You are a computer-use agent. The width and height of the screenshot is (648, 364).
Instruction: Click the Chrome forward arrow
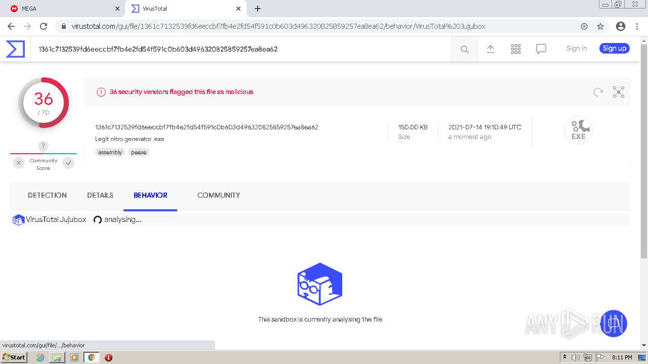27,26
